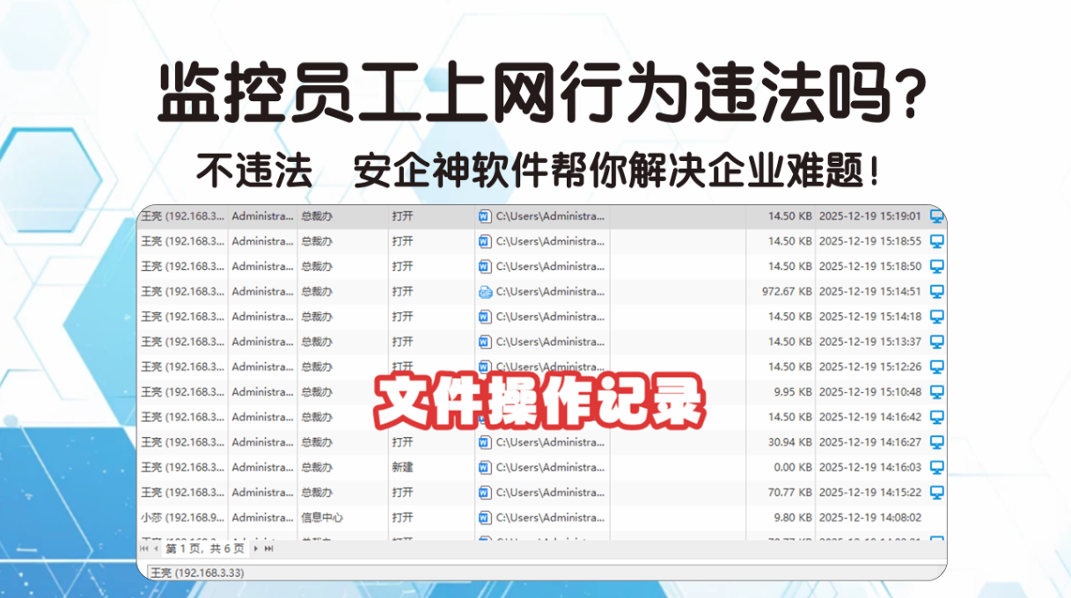The width and height of the screenshot is (1071, 598).
Task: Click the 总裁办 cell in the 15:18:55 row
Action: point(317,241)
